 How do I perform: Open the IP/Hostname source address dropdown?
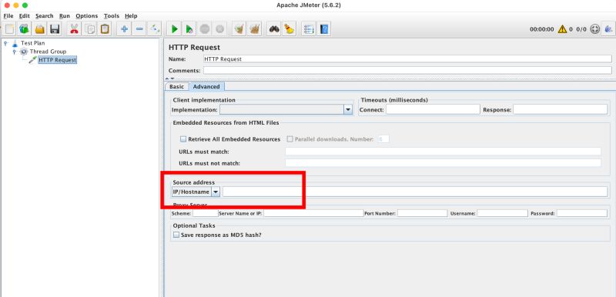[216, 192]
